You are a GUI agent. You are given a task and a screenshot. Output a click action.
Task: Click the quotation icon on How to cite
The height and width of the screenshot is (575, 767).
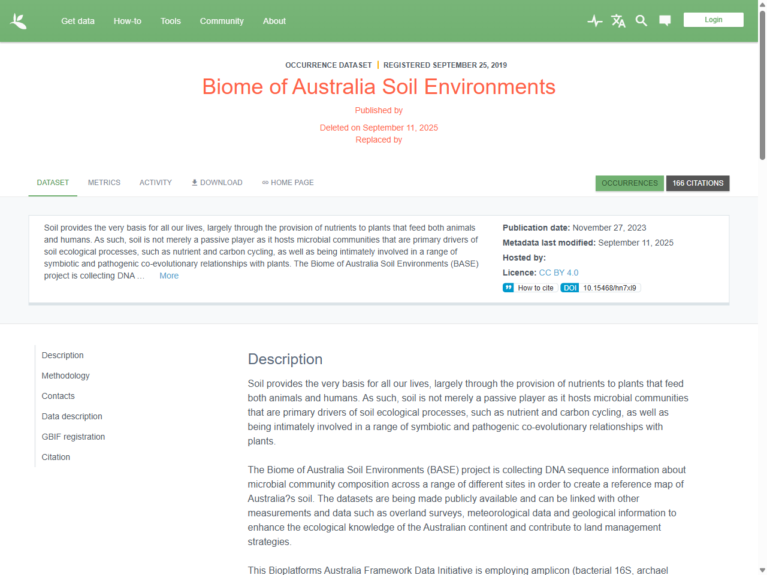click(508, 287)
